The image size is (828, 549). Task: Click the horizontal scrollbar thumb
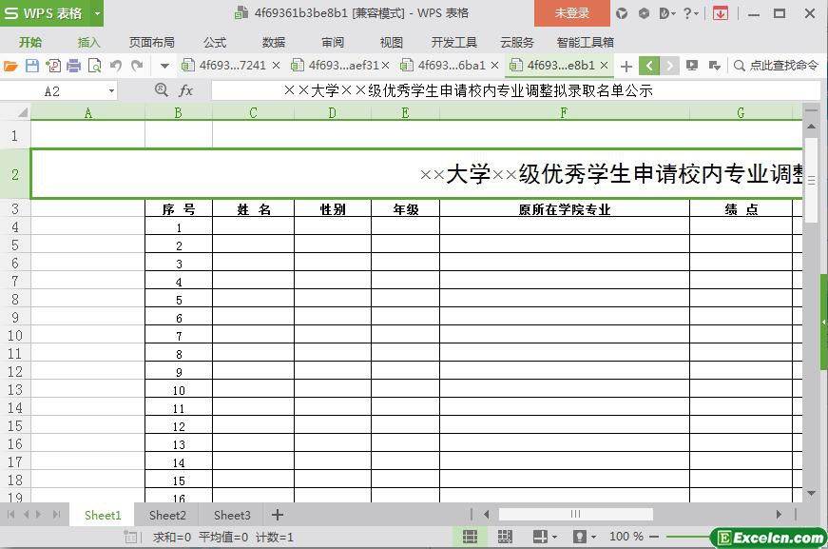point(575,514)
